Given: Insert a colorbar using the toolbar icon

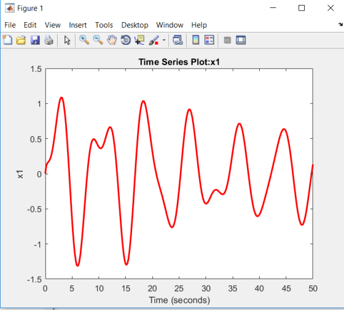Looking at the screenshot, I should coord(196,40).
